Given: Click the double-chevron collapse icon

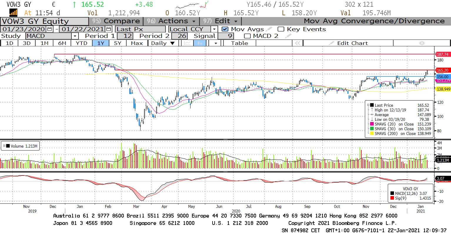Looking at the screenshot, I should click(298, 43).
